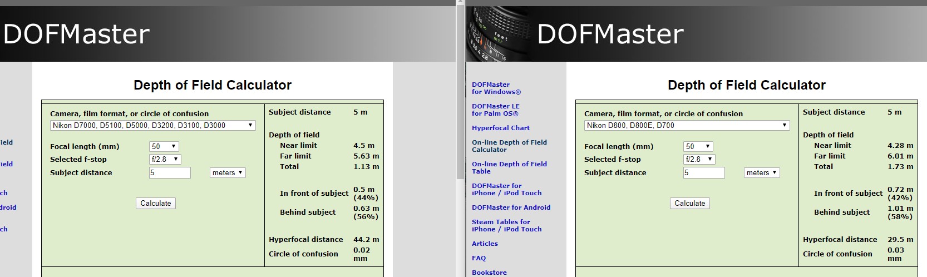Click Calculate button in left calculator
927x277 pixels.
pyautogui.click(x=156, y=204)
